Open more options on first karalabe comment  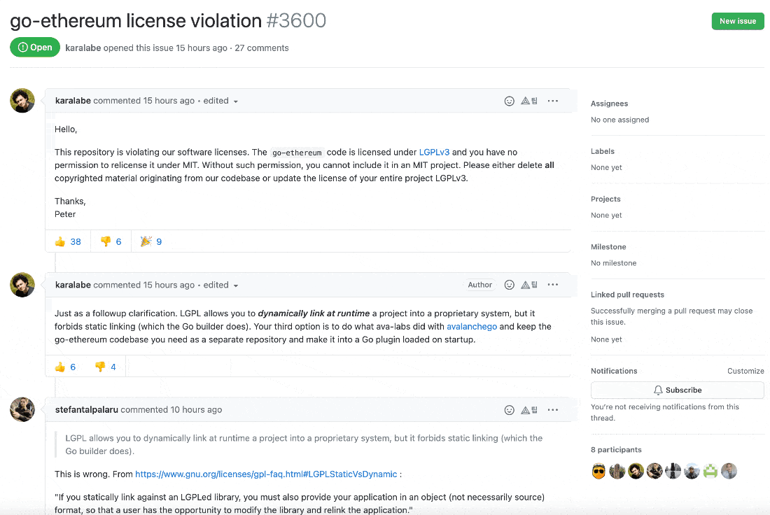pyautogui.click(x=553, y=101)
